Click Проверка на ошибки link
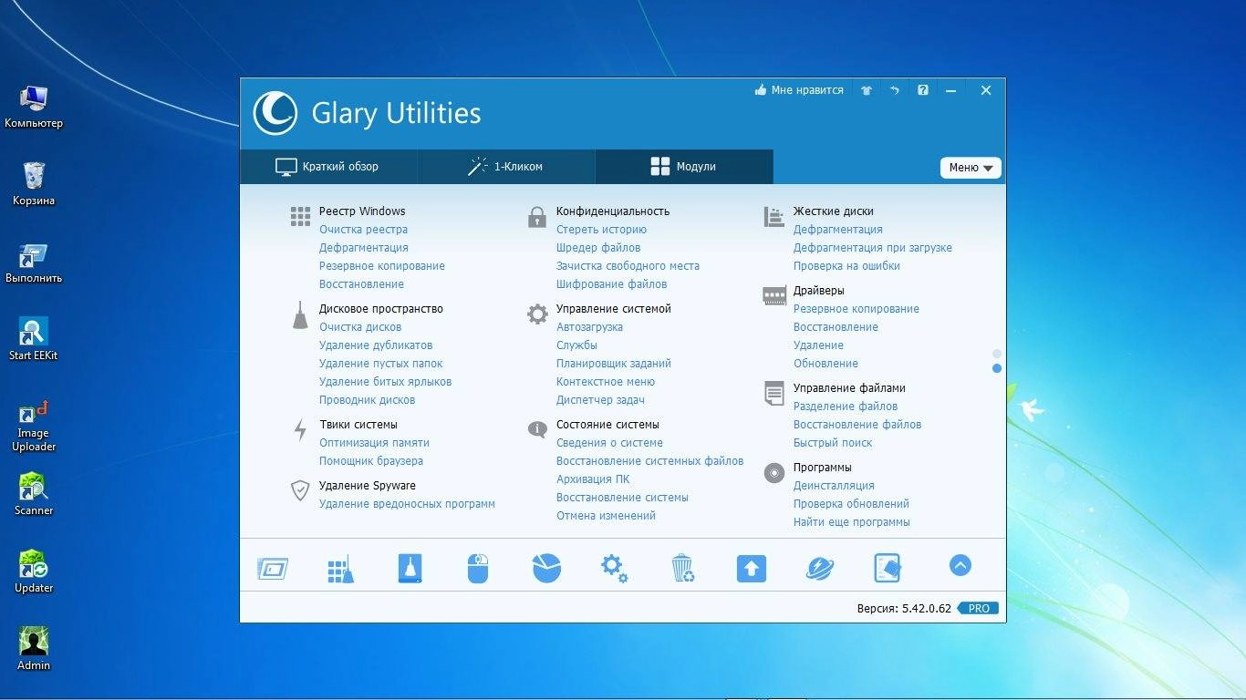This screenshot has width=1246, height=700. (846, 266)
